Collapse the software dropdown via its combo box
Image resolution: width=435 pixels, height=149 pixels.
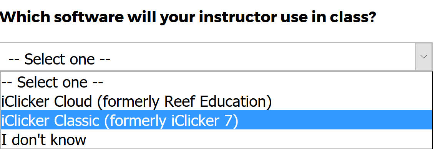[x=216, y=56]
